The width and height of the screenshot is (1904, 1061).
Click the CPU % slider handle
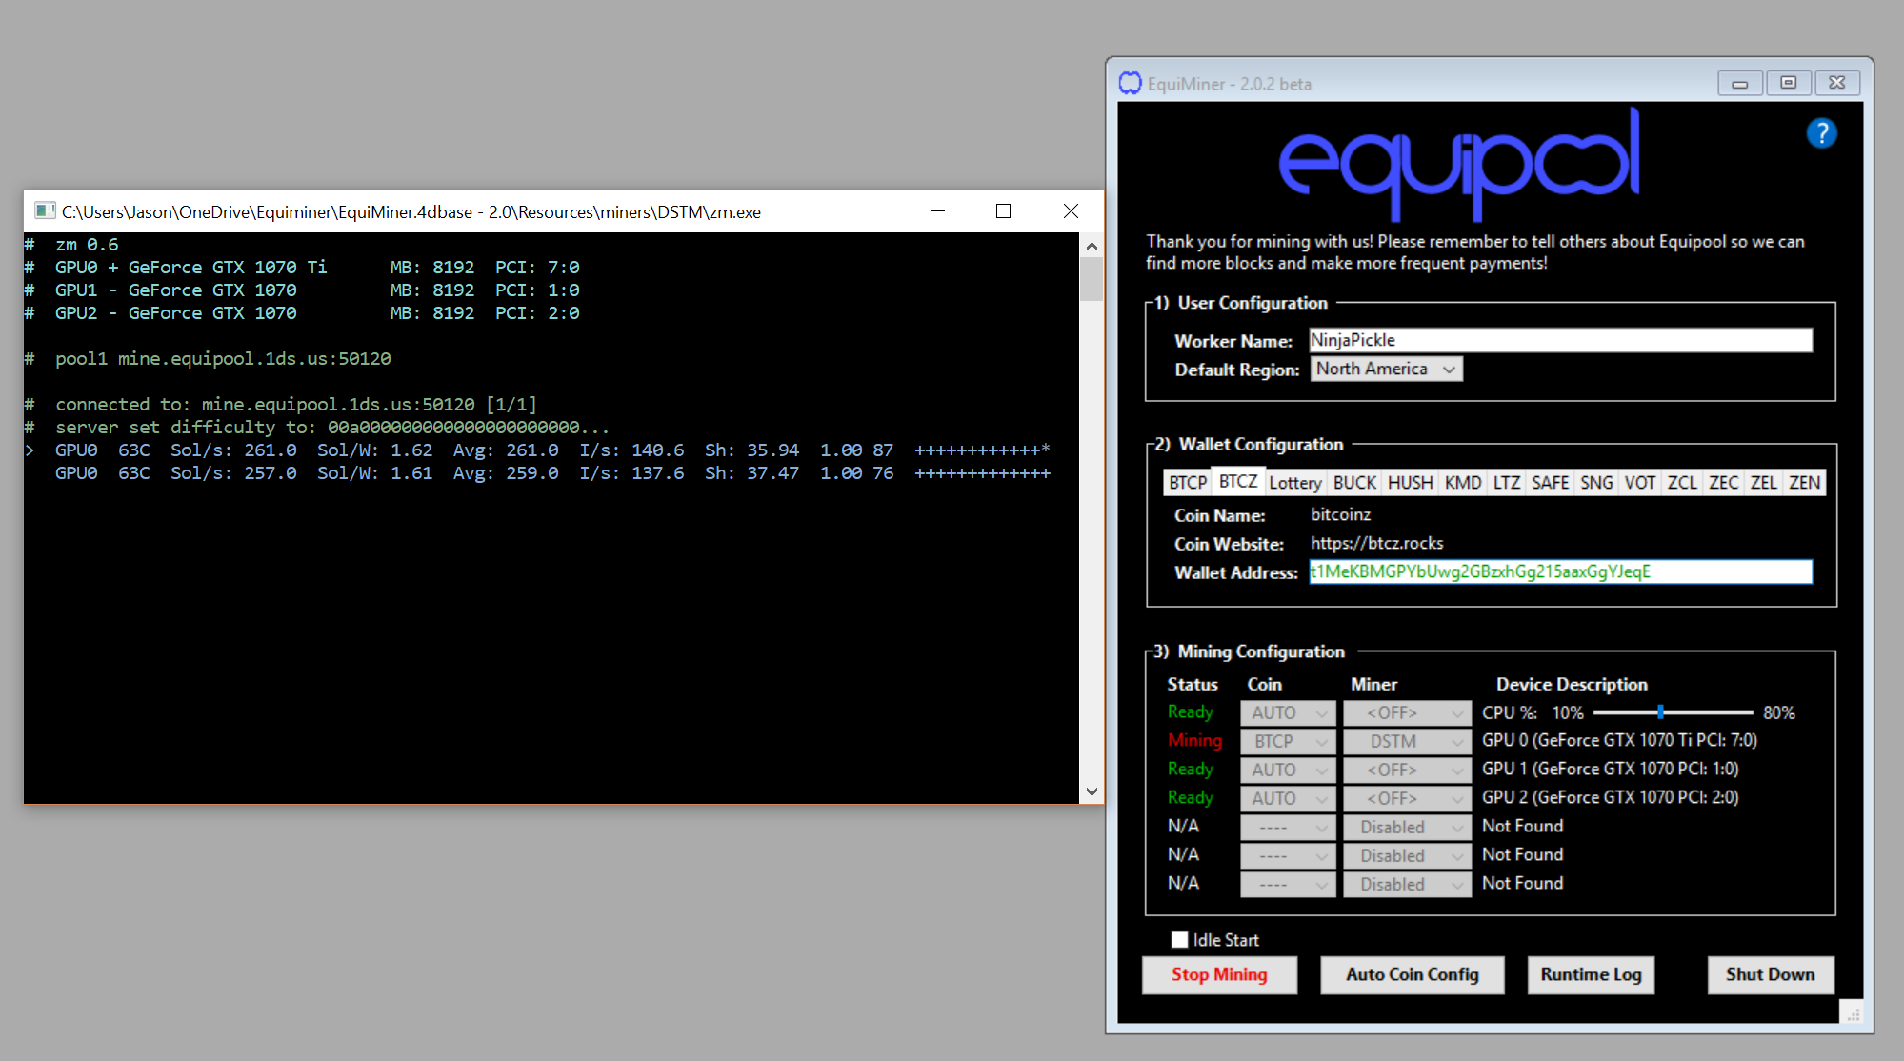[x=1660, y=712]
